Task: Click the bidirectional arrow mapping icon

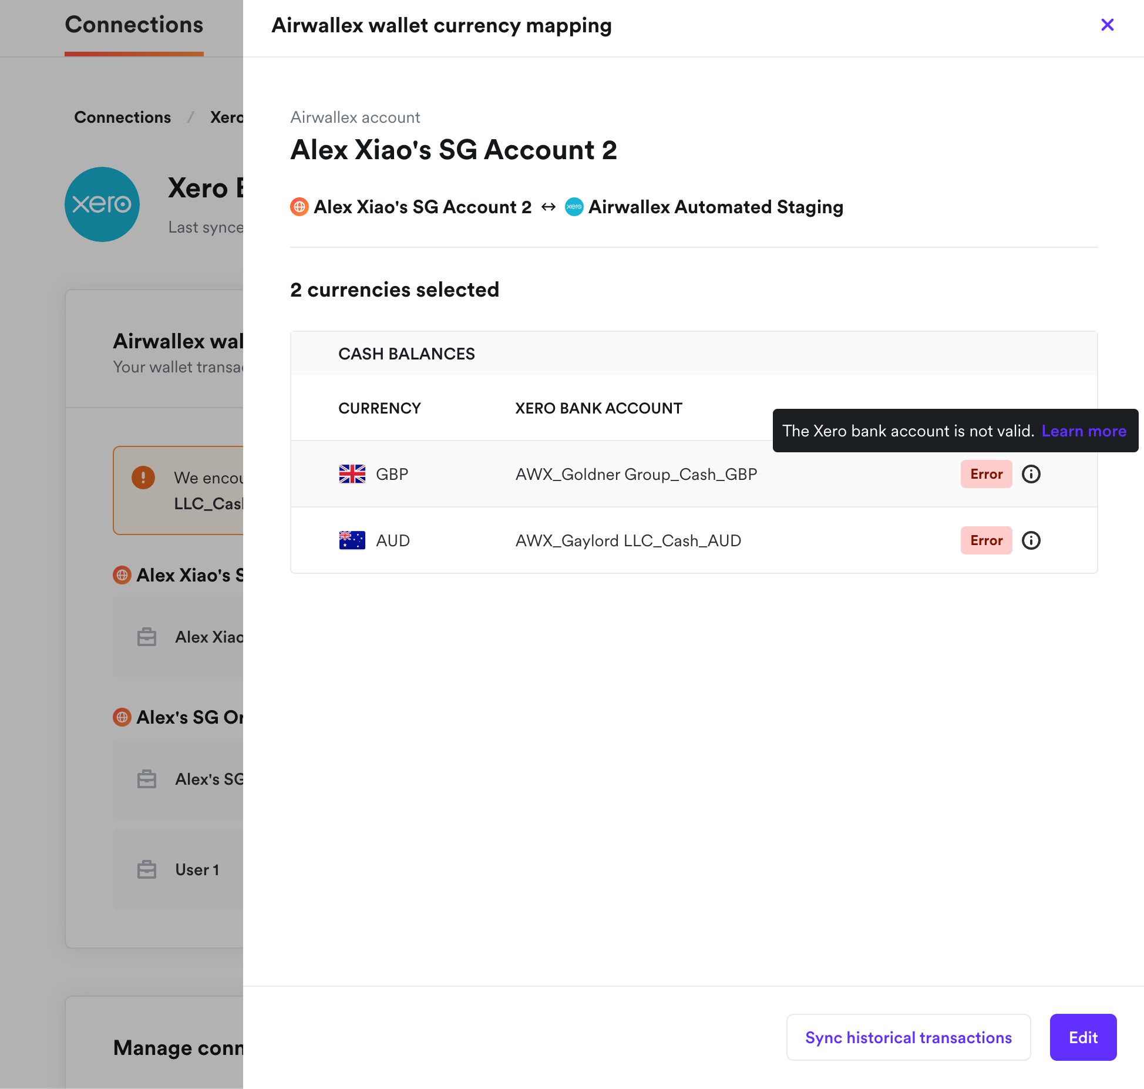Action: [x=548, y=207]
